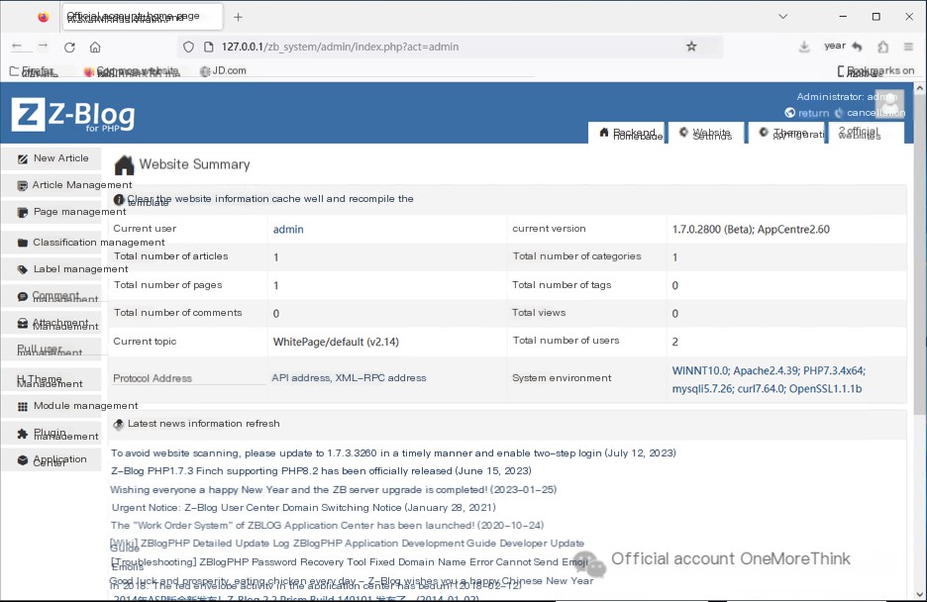The height and width of the screenshot is (602, 927).
Task: Open Common website bookmark folder
Action: click(132, 71)
